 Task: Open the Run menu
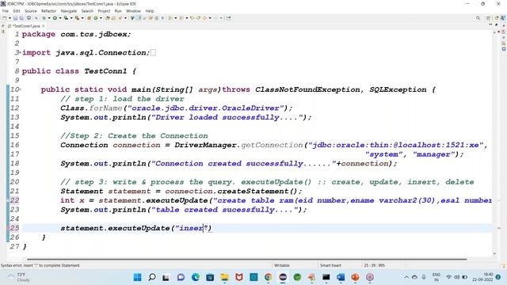point(118,11)
